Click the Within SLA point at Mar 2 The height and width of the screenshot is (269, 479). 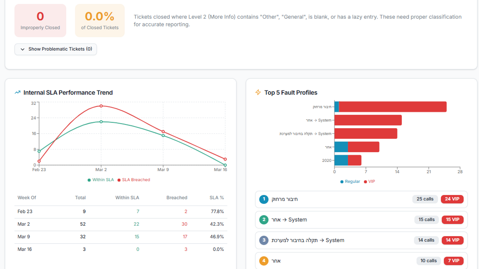click(101, 121)
